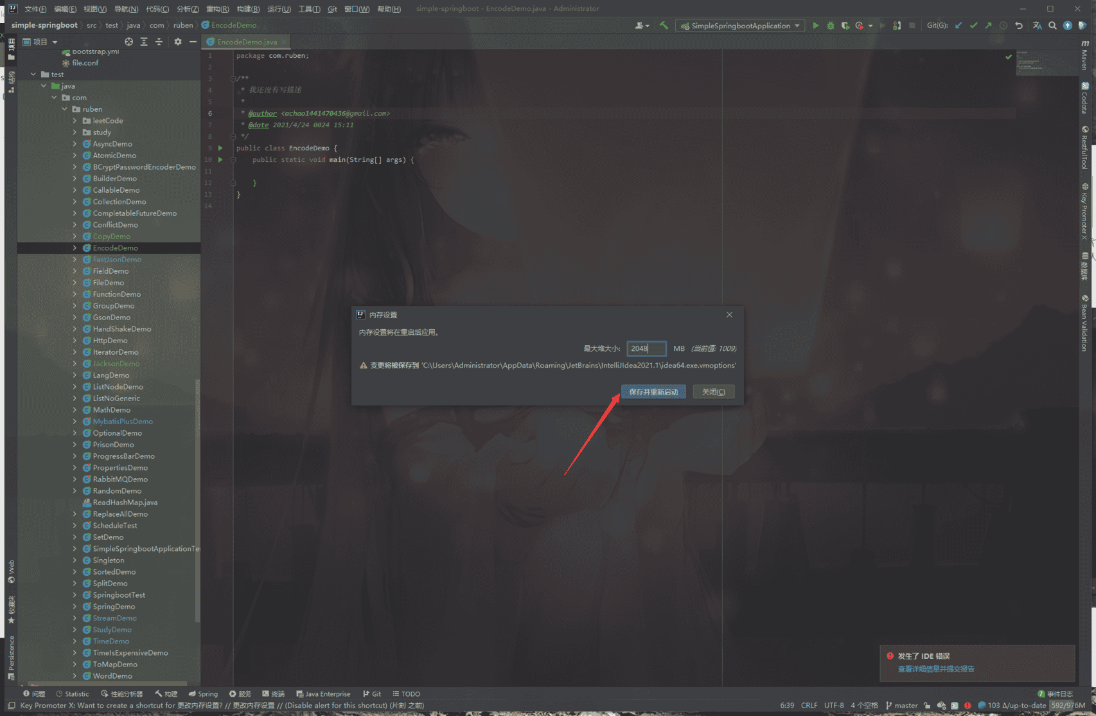The image size is (1096, 716).
Task: Click the Build project hammer icon
Action: click(x=664, y=26)
